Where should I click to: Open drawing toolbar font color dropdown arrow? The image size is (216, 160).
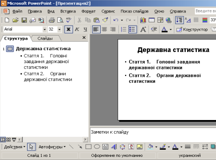pos(181,147)
